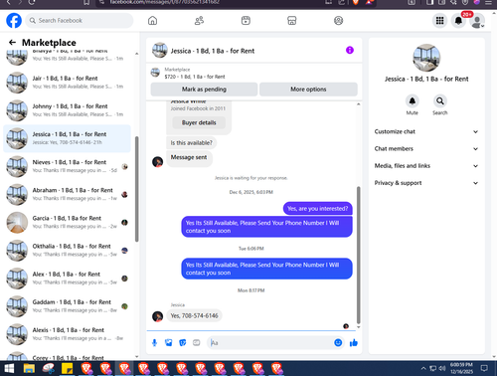Open the Johnny - 1 Bd, 1 Ba conversation
This screenshot has height=376, width=497.
[67, 110]
